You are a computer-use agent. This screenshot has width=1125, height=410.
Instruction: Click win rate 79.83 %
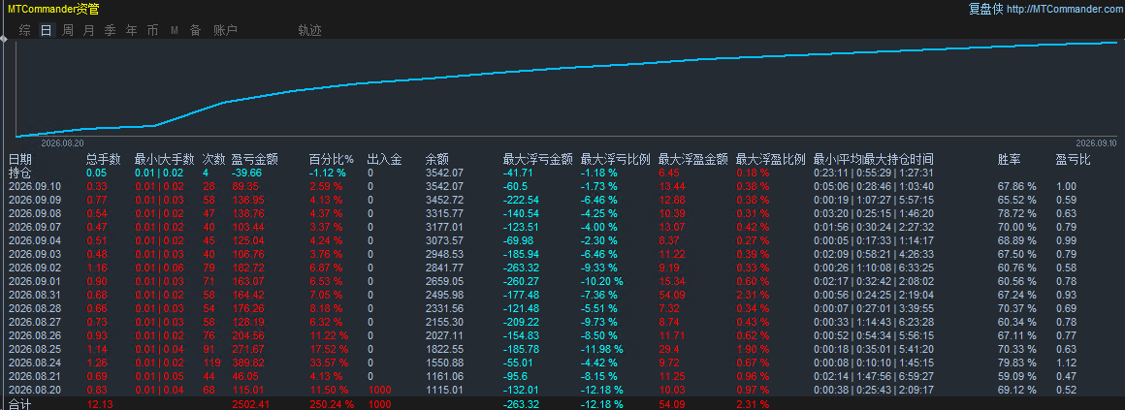(x=1016, y=363)
